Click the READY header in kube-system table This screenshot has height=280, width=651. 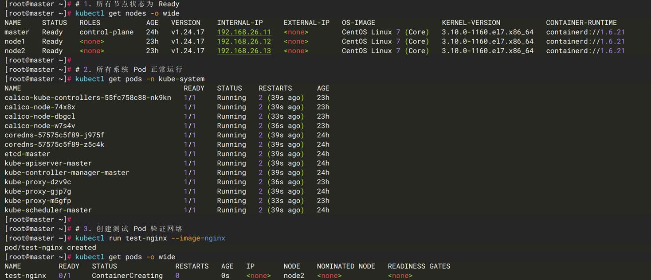[x=194, y=88]
